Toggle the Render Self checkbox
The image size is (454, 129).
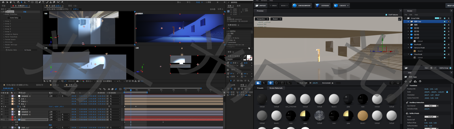pyautogui.click(x=425, y=120)
